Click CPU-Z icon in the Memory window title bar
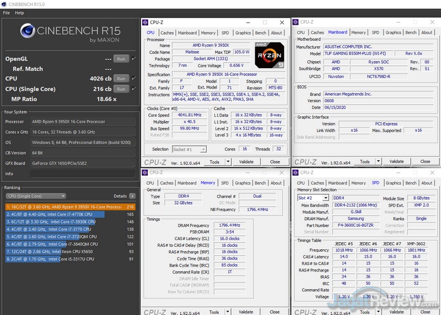 point(146,172)
